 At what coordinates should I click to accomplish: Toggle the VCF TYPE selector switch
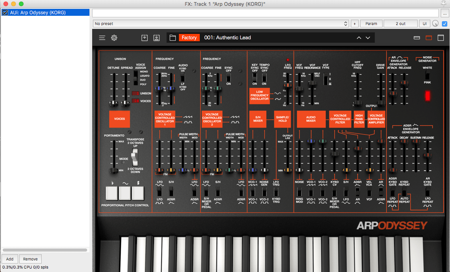[x=326, y=79]
